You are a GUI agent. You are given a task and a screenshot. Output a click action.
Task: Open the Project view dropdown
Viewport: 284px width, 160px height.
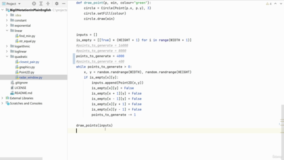tap(19, 4)
